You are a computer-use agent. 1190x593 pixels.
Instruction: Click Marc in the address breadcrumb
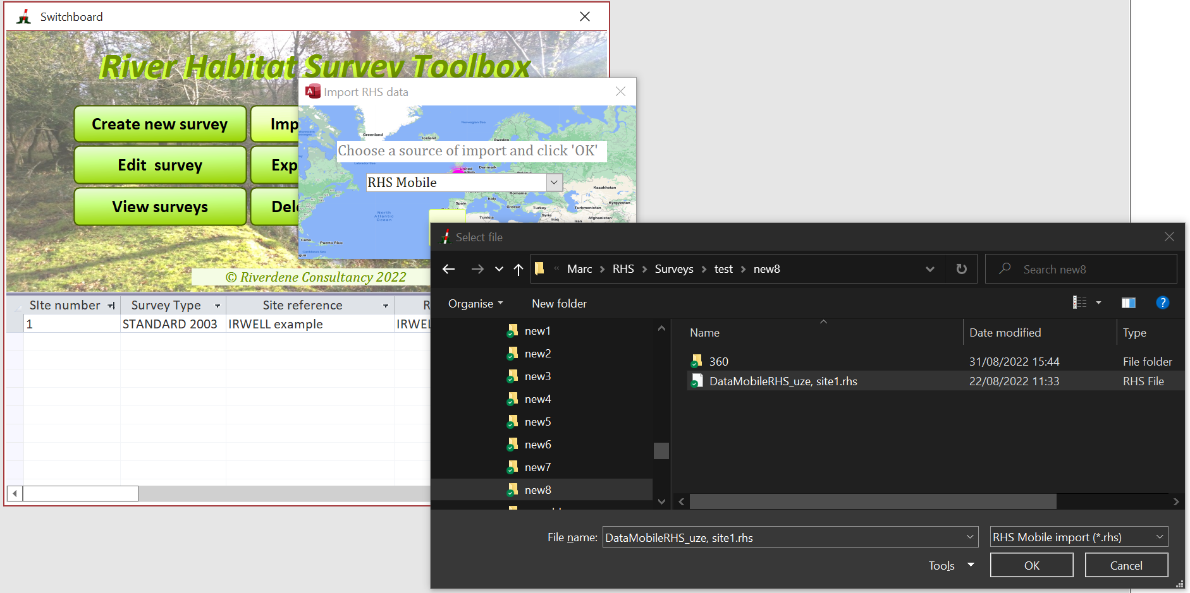click(x=579, y=269)
